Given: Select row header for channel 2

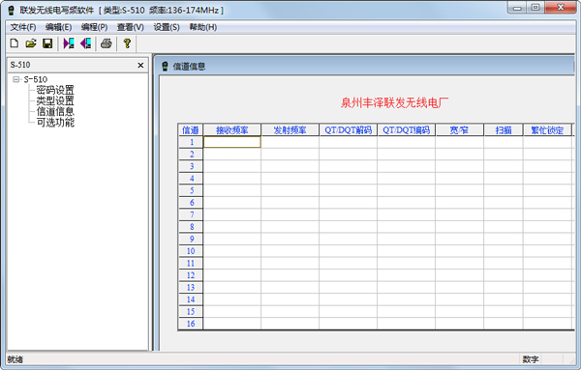Looking at the screenshot, I should tap(191, 155).
